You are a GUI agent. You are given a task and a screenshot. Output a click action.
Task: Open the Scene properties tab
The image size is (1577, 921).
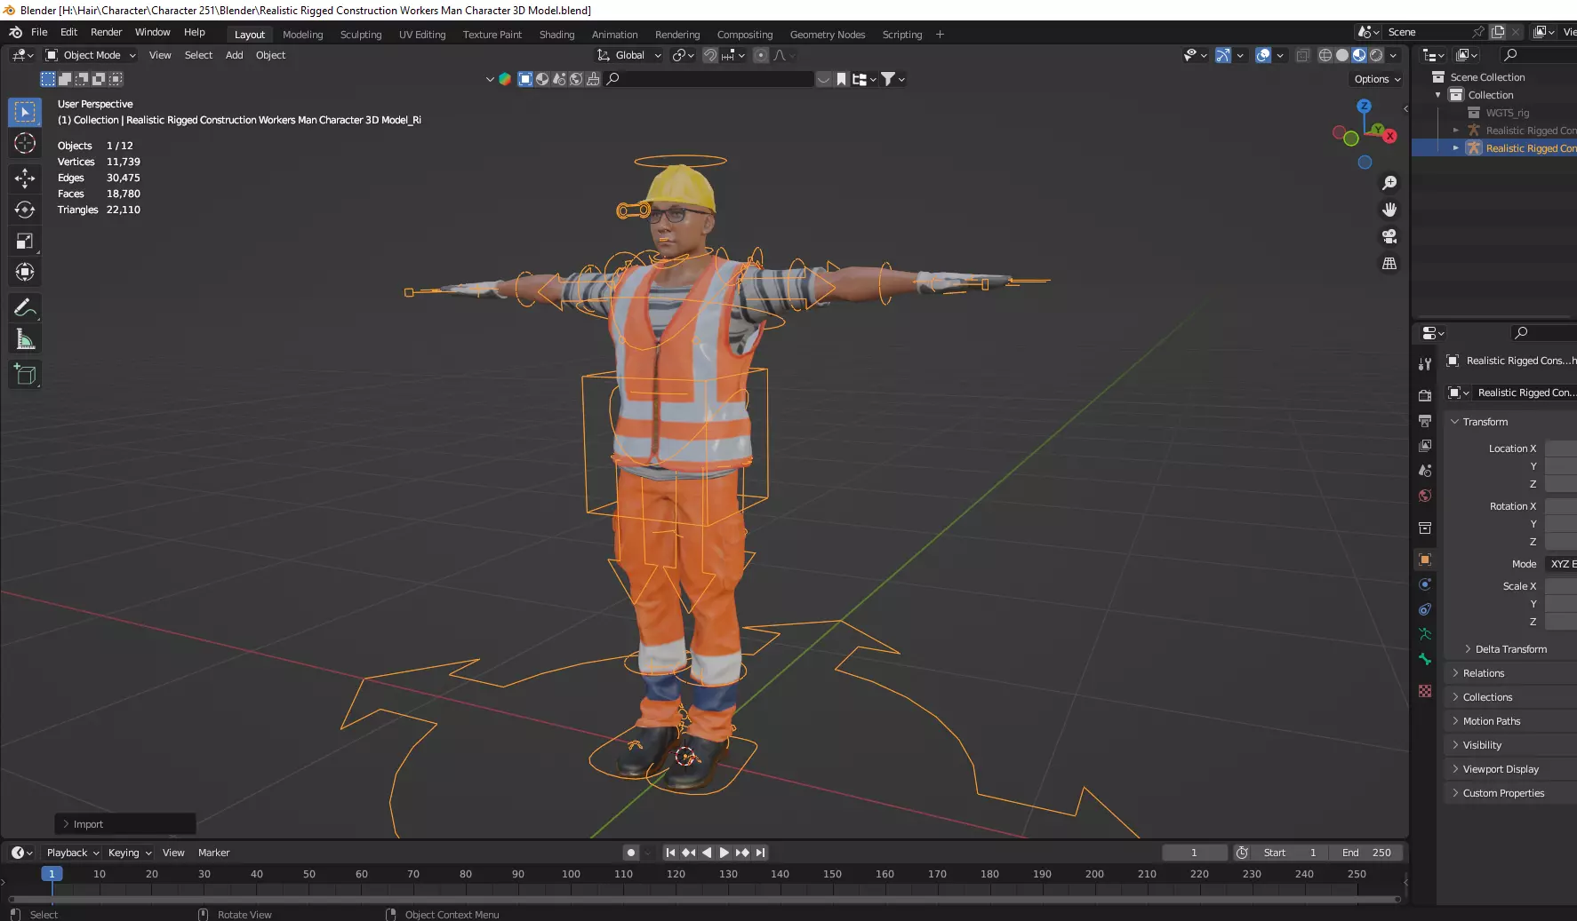(x=1425, y=470)
